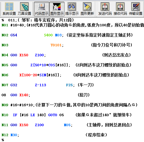Click X140 in line 08
The image size is (144, 142).
pyautogui.click(x=24, y=95)
